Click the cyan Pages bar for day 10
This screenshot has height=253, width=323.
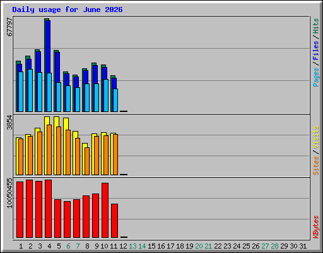pos(106,96)
